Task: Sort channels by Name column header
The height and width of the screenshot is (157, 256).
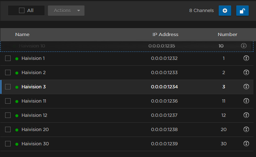Action: click(x=22, y=35)
